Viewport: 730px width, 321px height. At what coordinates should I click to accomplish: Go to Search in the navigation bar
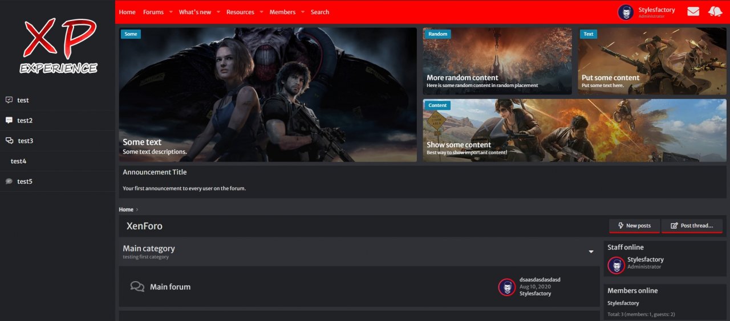[319, 12]
